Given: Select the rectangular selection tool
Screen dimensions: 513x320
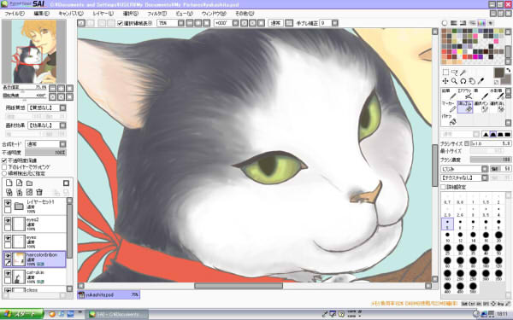Looking at the screenshot, I should point(445,73).
